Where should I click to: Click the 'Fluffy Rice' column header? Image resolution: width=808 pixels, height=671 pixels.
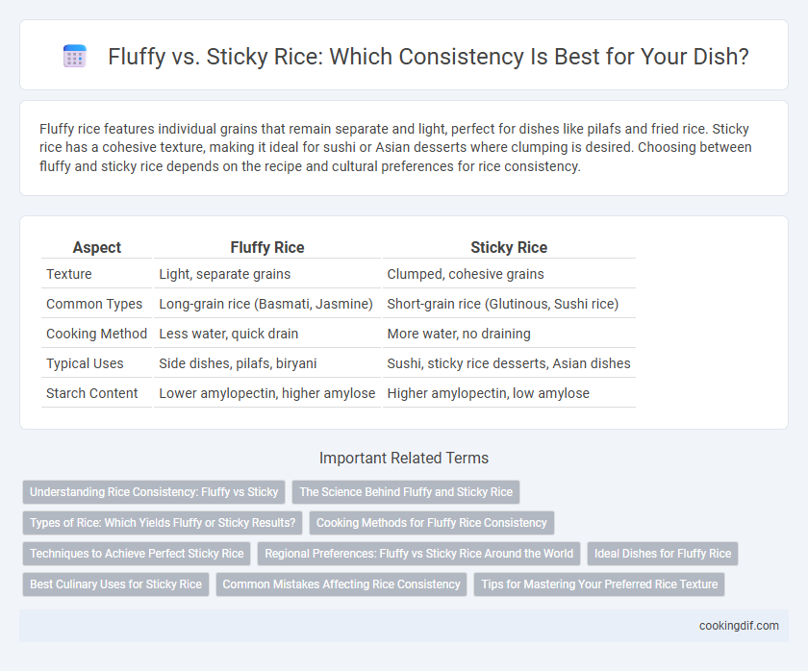[x=267, y=248]
